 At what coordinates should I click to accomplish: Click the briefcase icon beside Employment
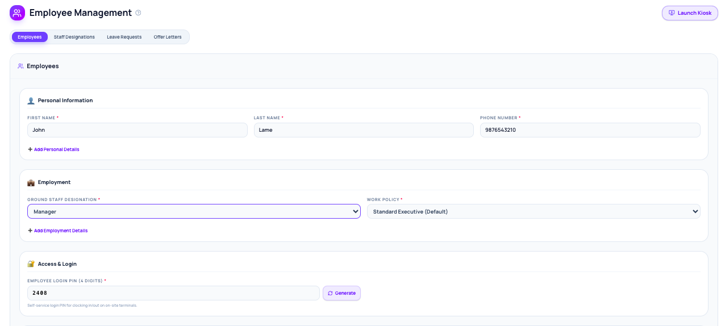pyautogui.click(x=31, y=182)
